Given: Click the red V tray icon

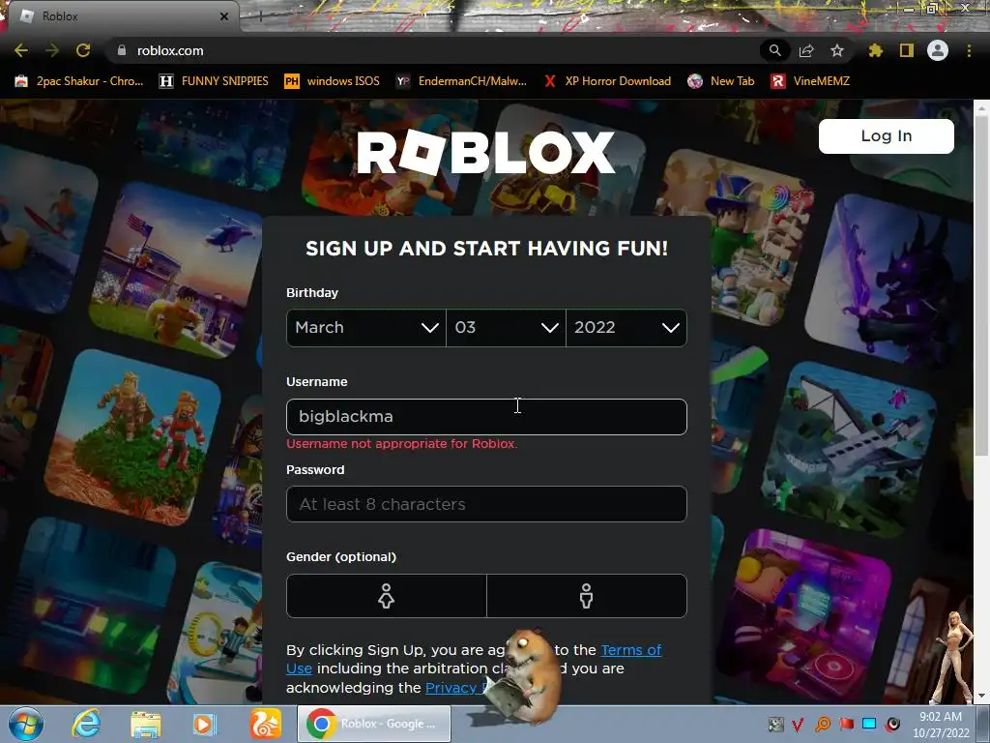Looking at the screenshot, I should pos(798,724).
